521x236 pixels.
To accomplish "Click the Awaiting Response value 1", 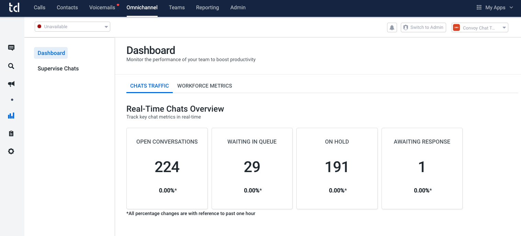I will [422, 167].
